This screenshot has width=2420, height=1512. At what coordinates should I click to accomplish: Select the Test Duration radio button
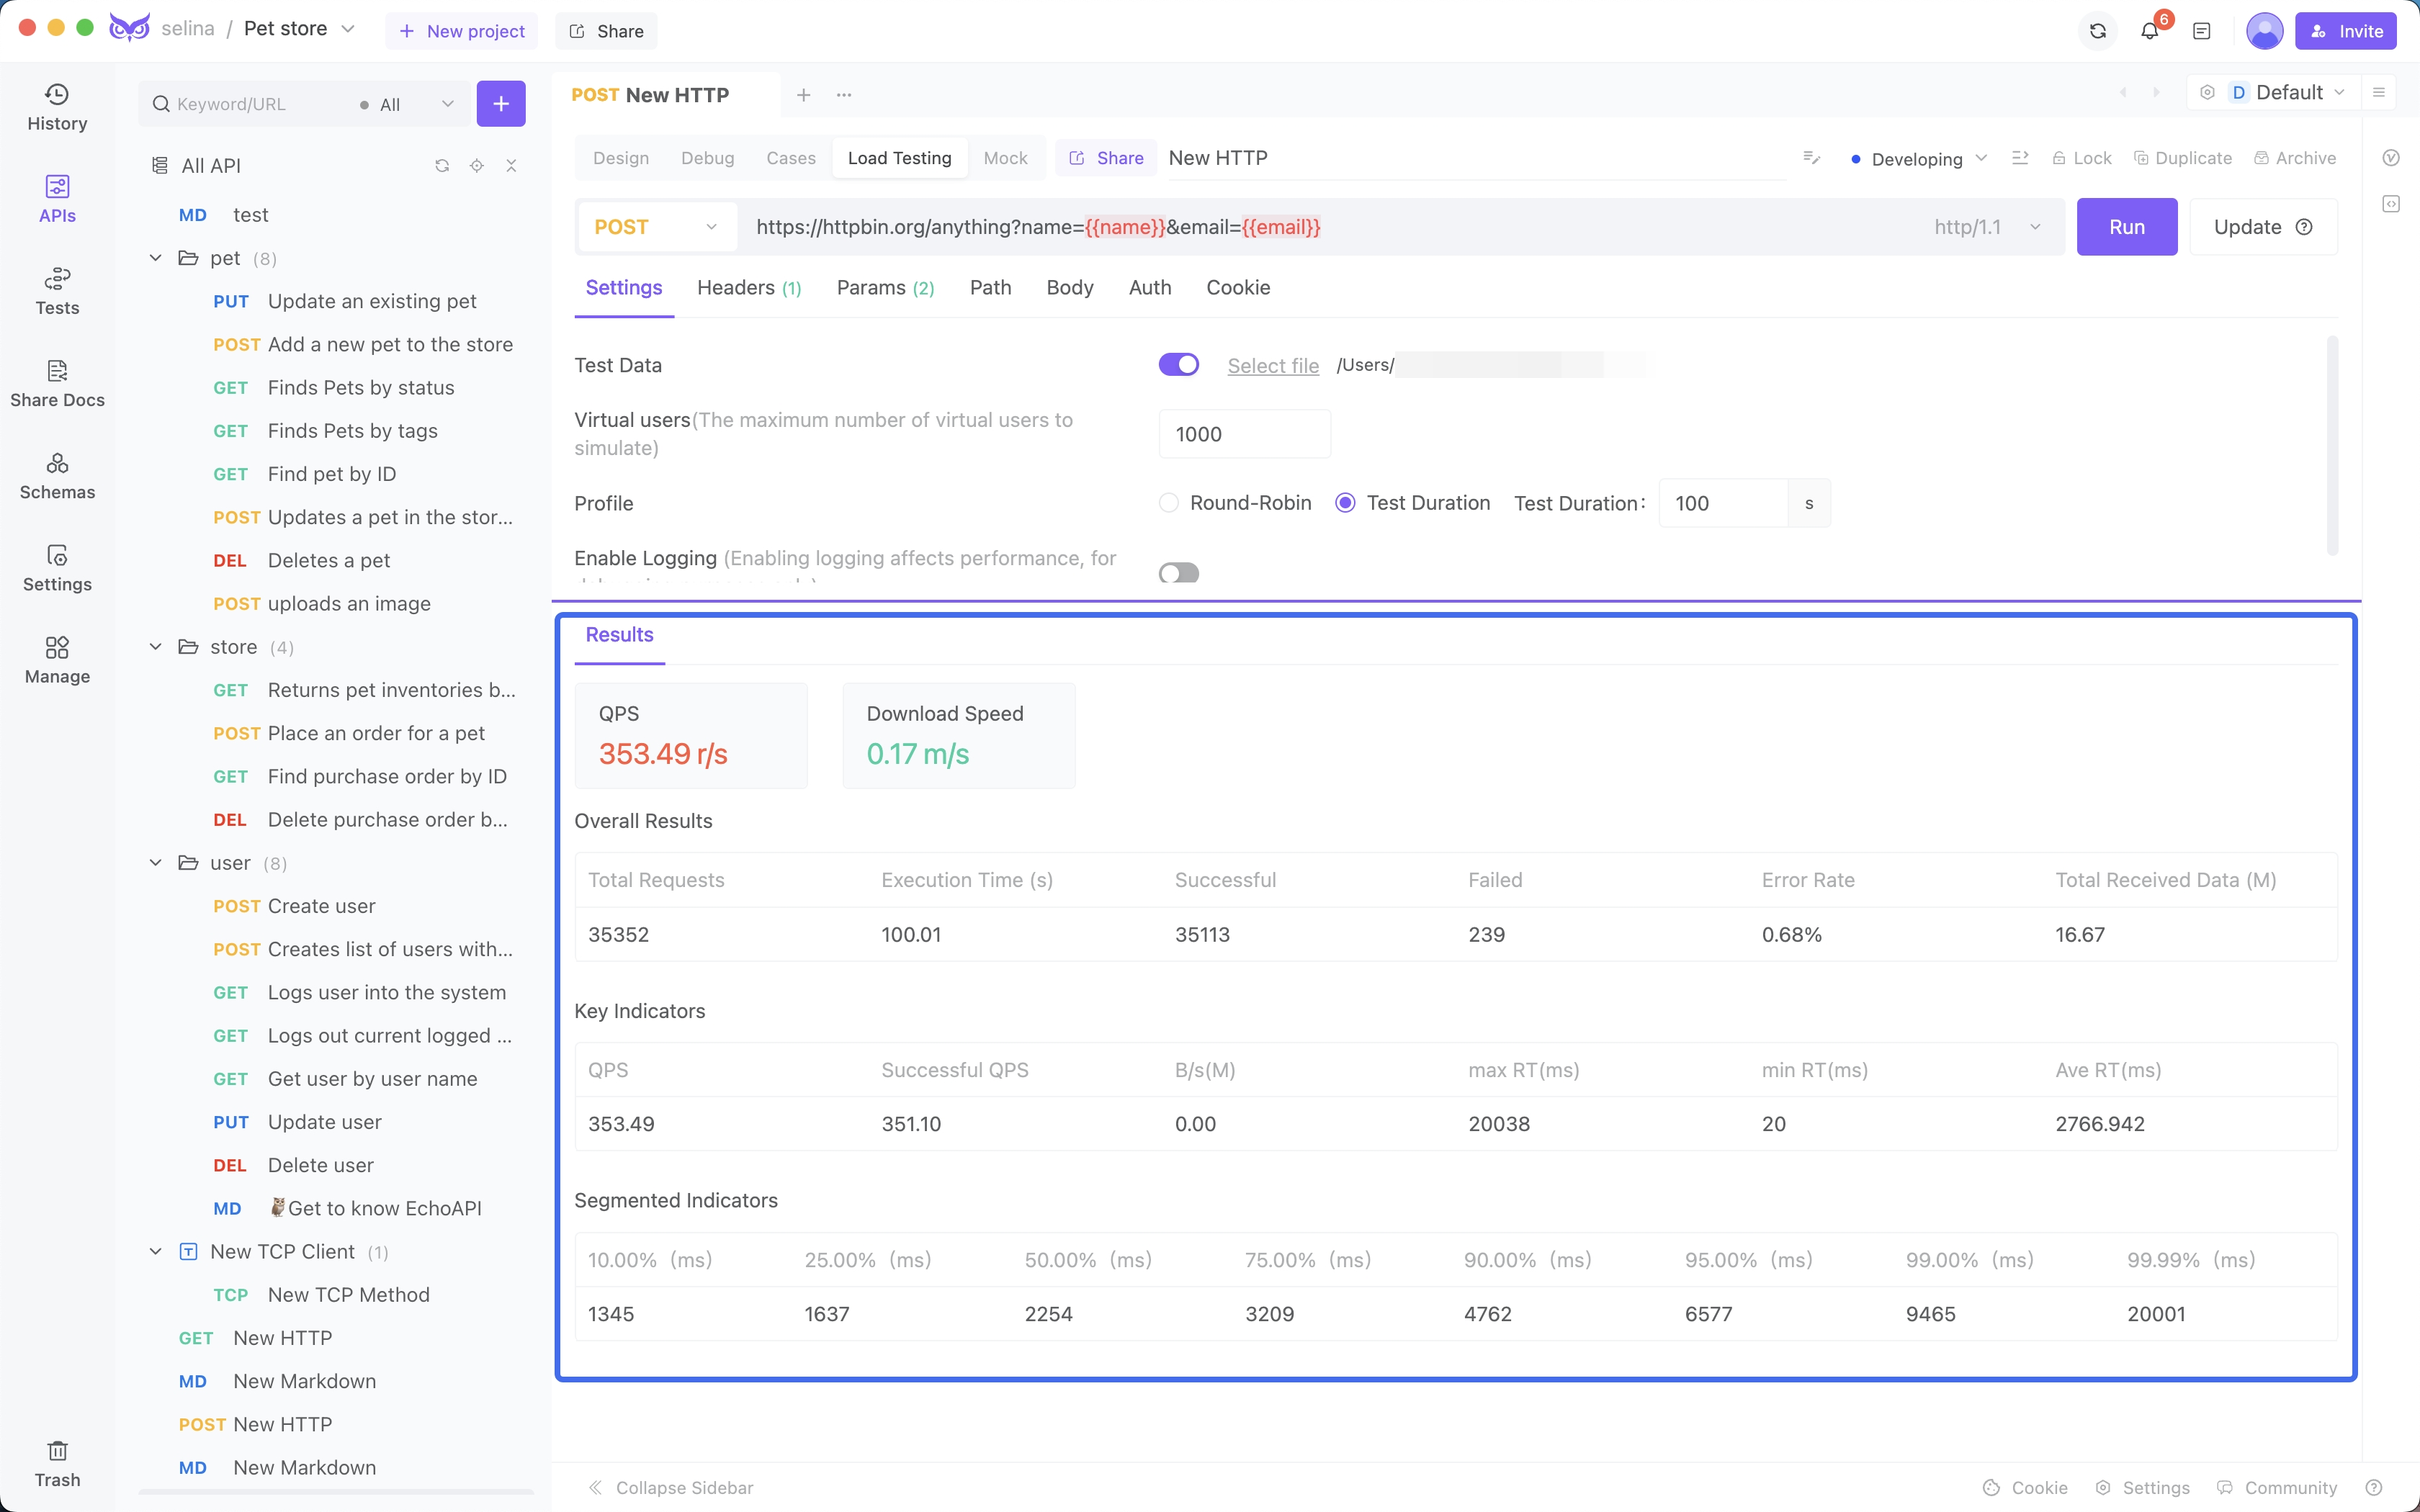point(1342,502)
